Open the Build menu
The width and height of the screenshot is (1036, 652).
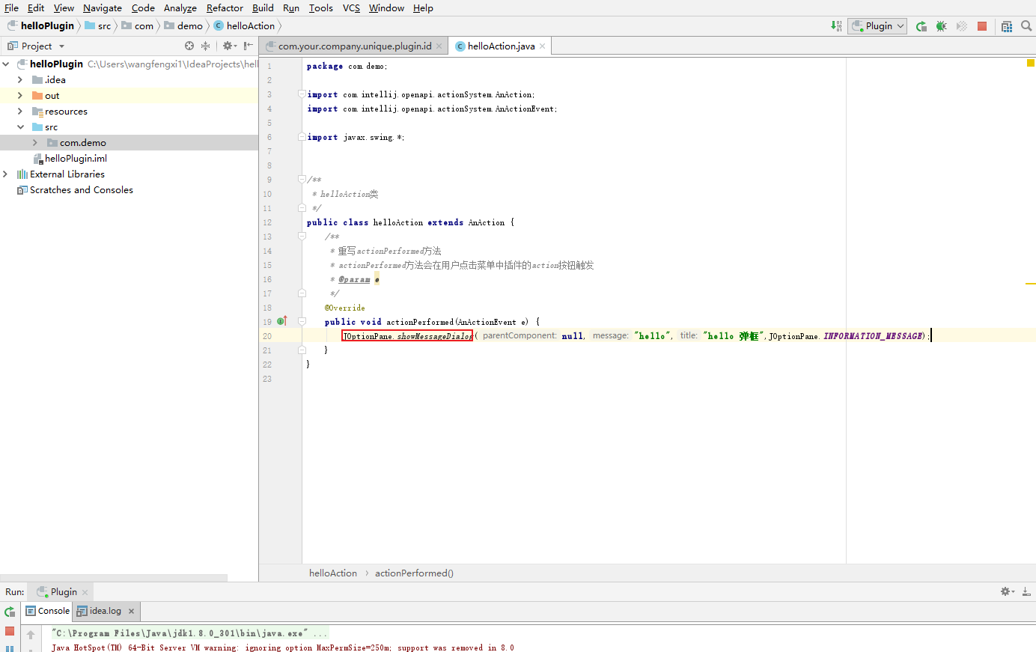[263, 7]
